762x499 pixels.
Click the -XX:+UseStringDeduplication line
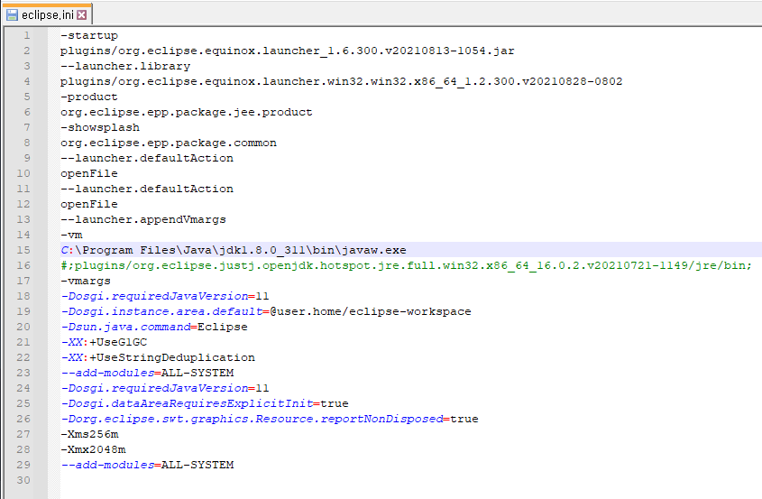[158, 357]
